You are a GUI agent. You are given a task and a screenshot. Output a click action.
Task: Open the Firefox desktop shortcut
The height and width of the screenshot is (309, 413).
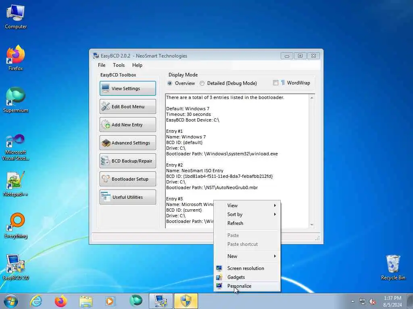(x=16, y=58)
